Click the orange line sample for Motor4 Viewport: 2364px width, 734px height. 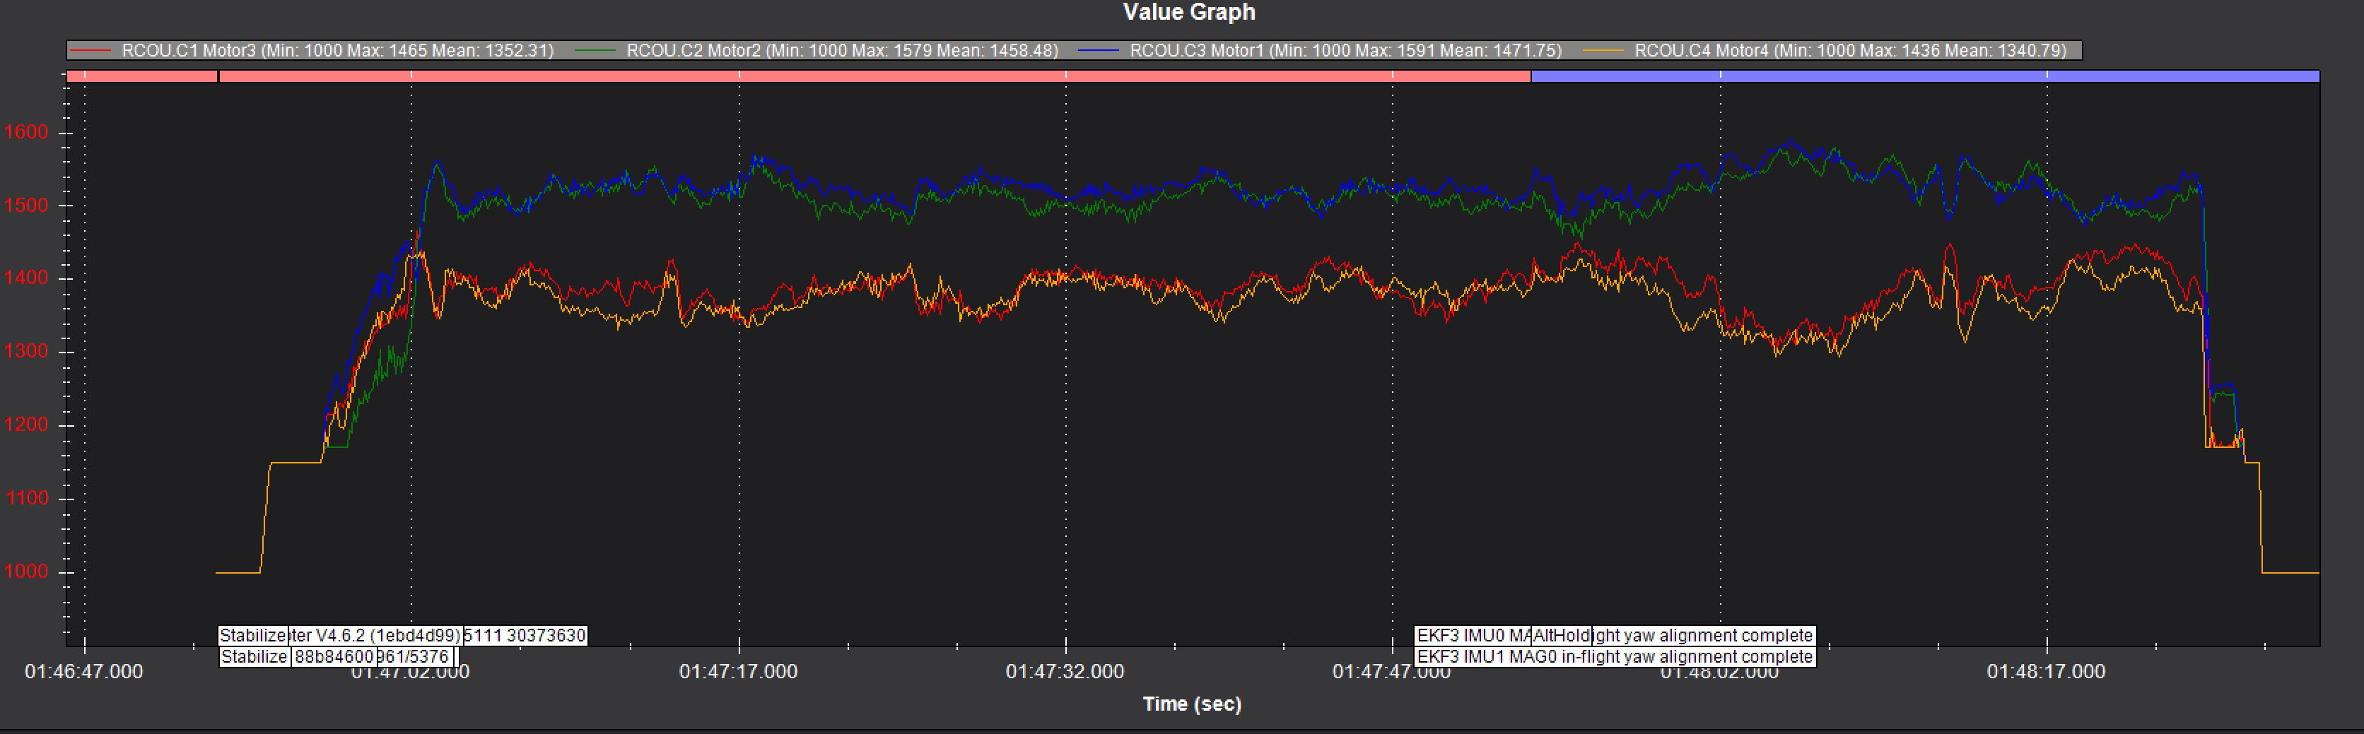[x=1603, y=50]
